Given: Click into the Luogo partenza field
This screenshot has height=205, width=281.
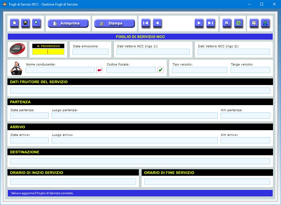Looking at the screenshot, I should pyautogui.click(x=134, y=116).
